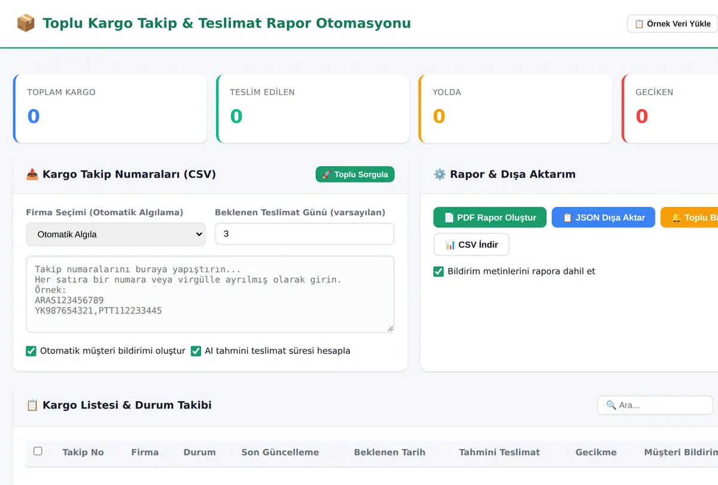This screenshot has height=485, width=718.
Task: Tick the select-all checkbox in table header
Action: [38, 452]
